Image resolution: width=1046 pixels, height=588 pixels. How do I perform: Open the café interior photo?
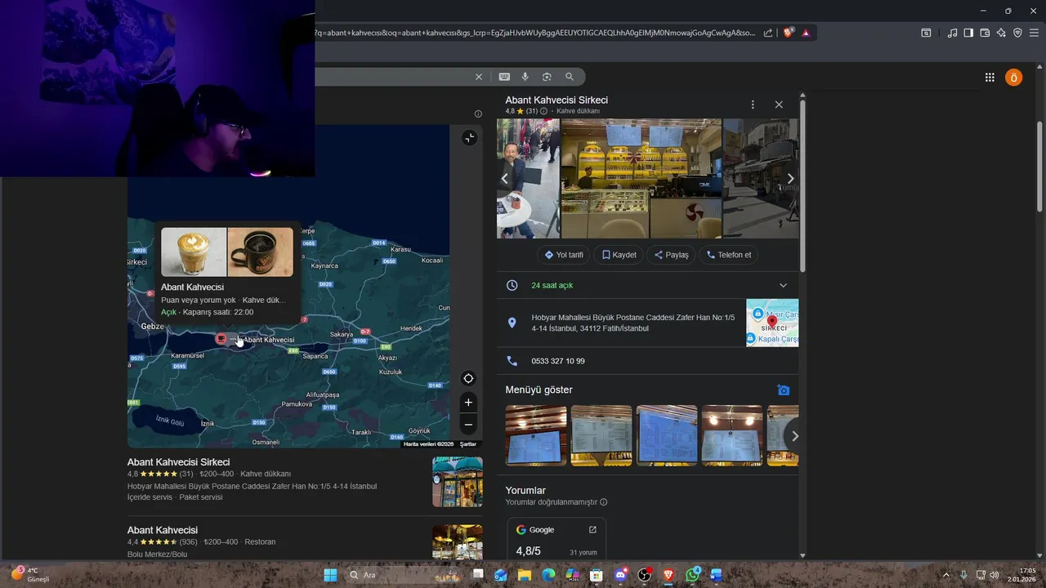[641, 179]
